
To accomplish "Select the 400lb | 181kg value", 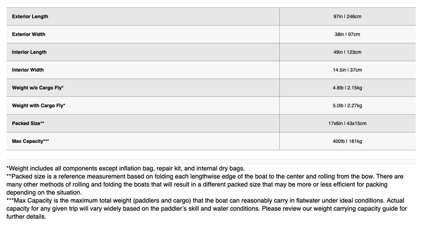I will [347, 141].
